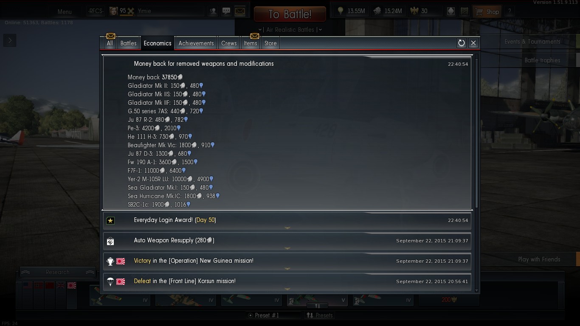Screen dimensions: 580x326
Task: Open the Research panel toggle
Action: (x=57, y=272)
